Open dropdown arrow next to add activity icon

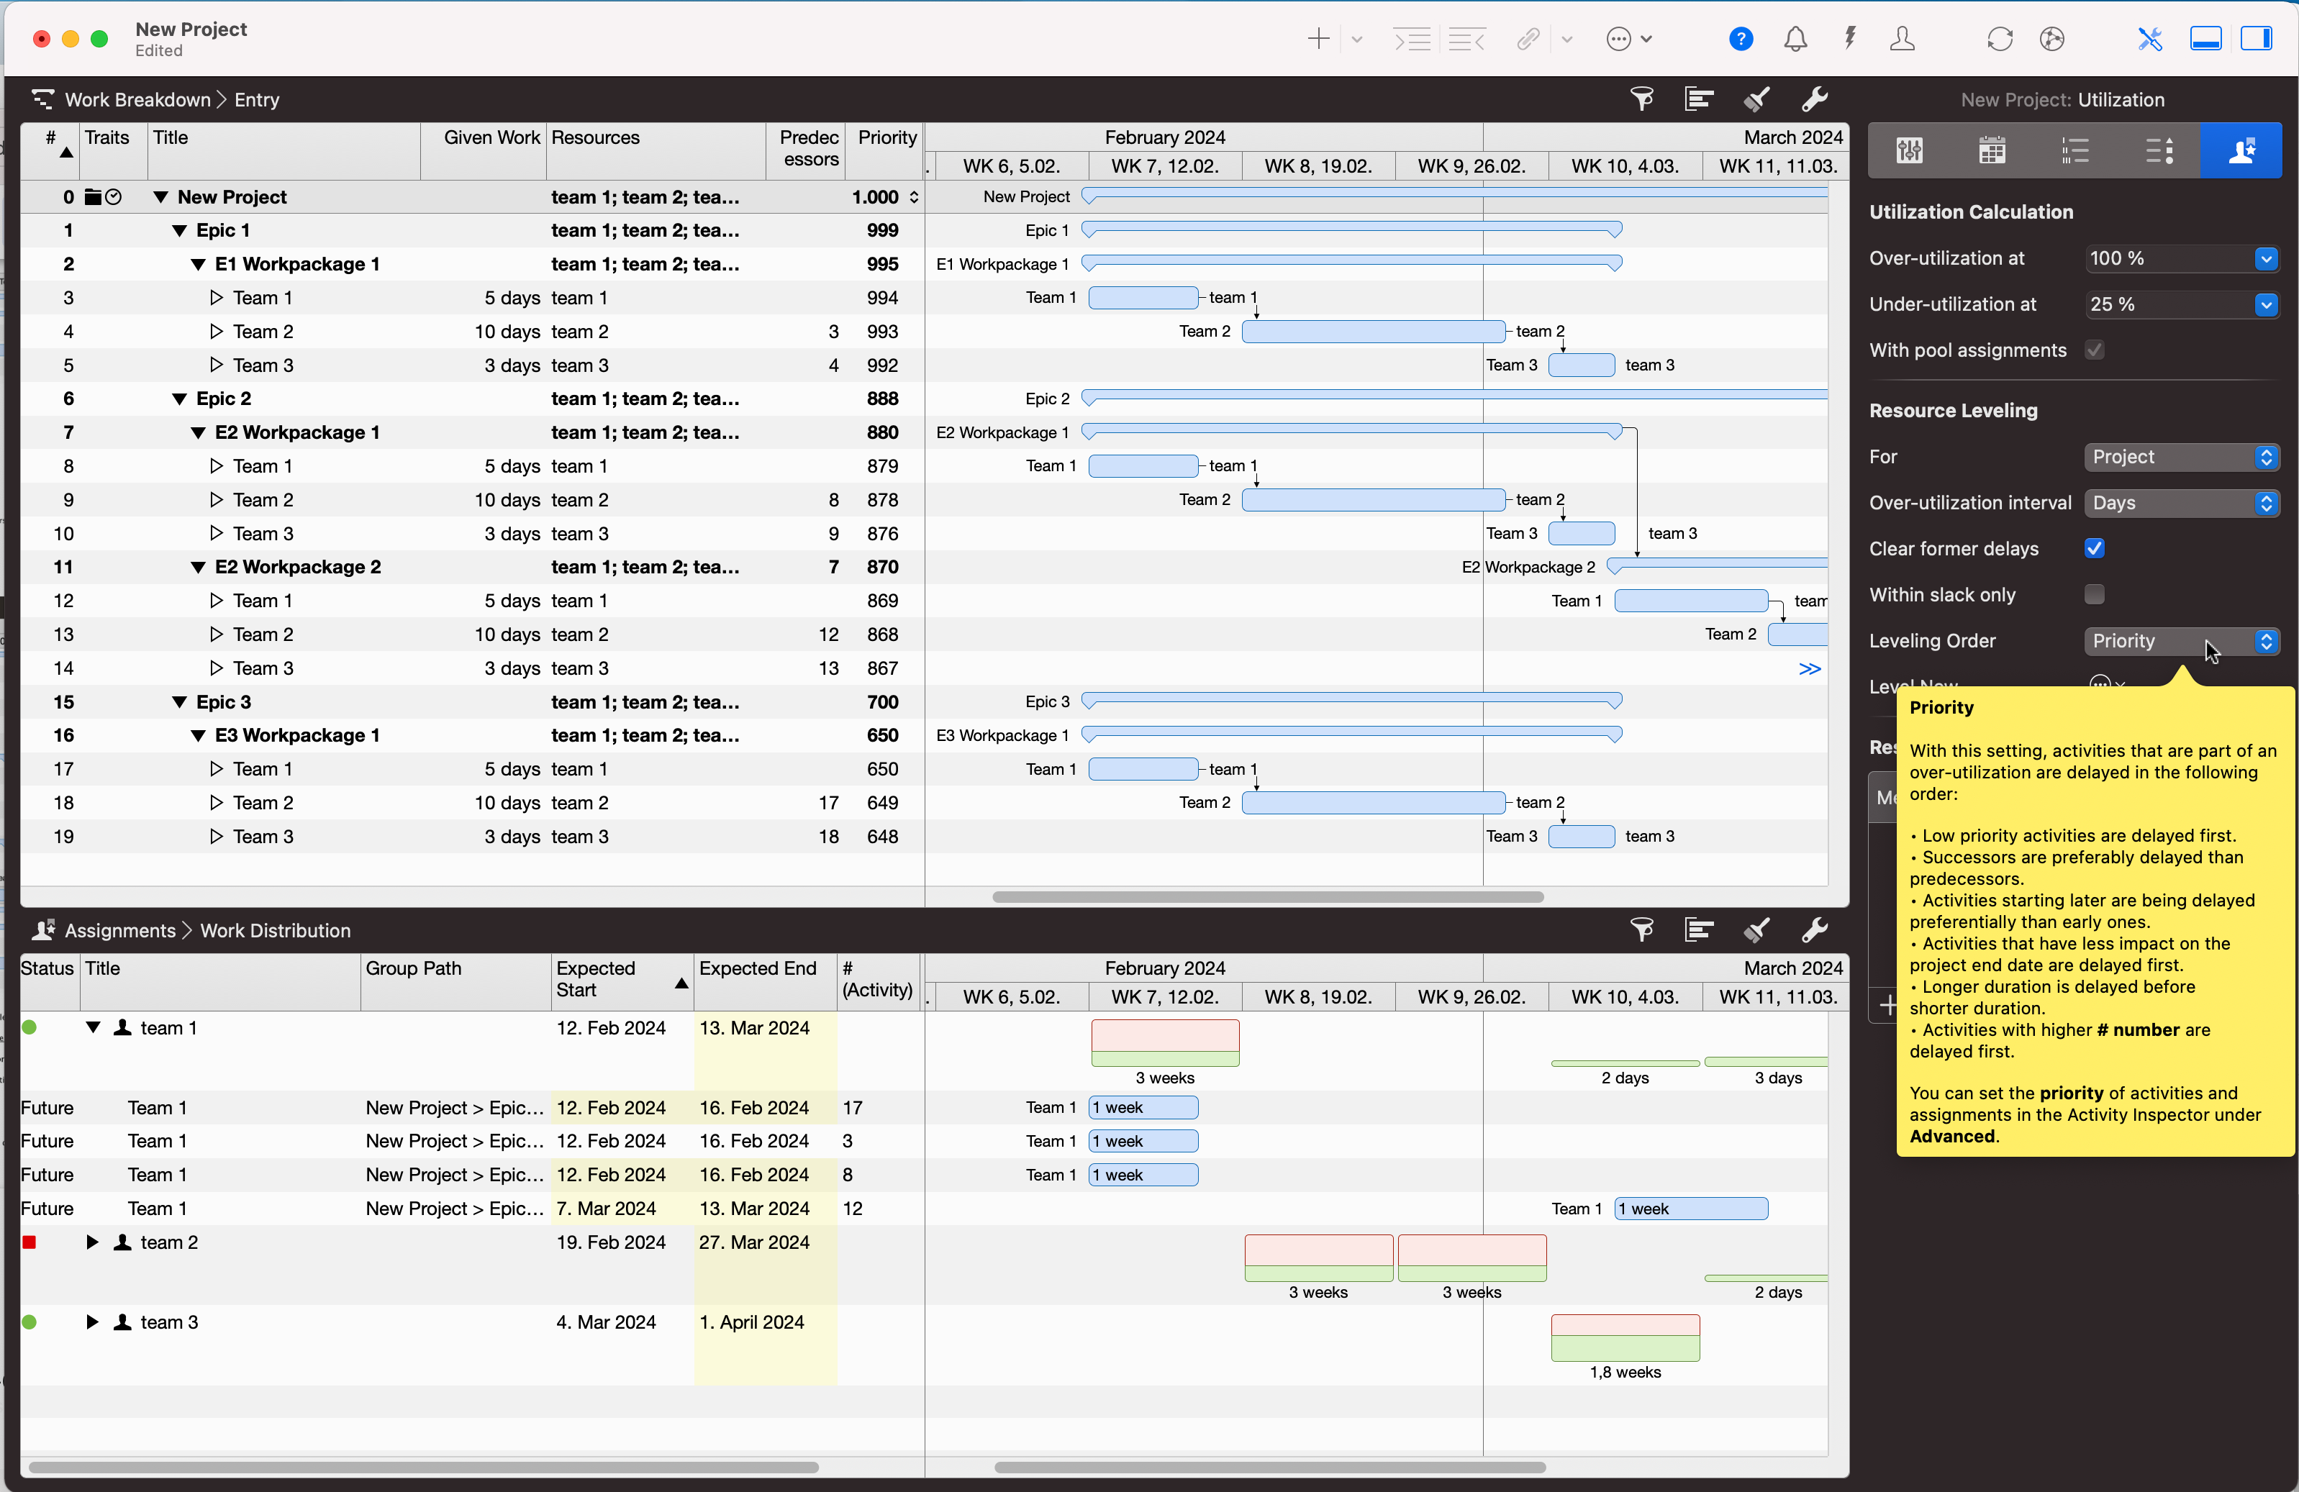[x=1356, y=40]
